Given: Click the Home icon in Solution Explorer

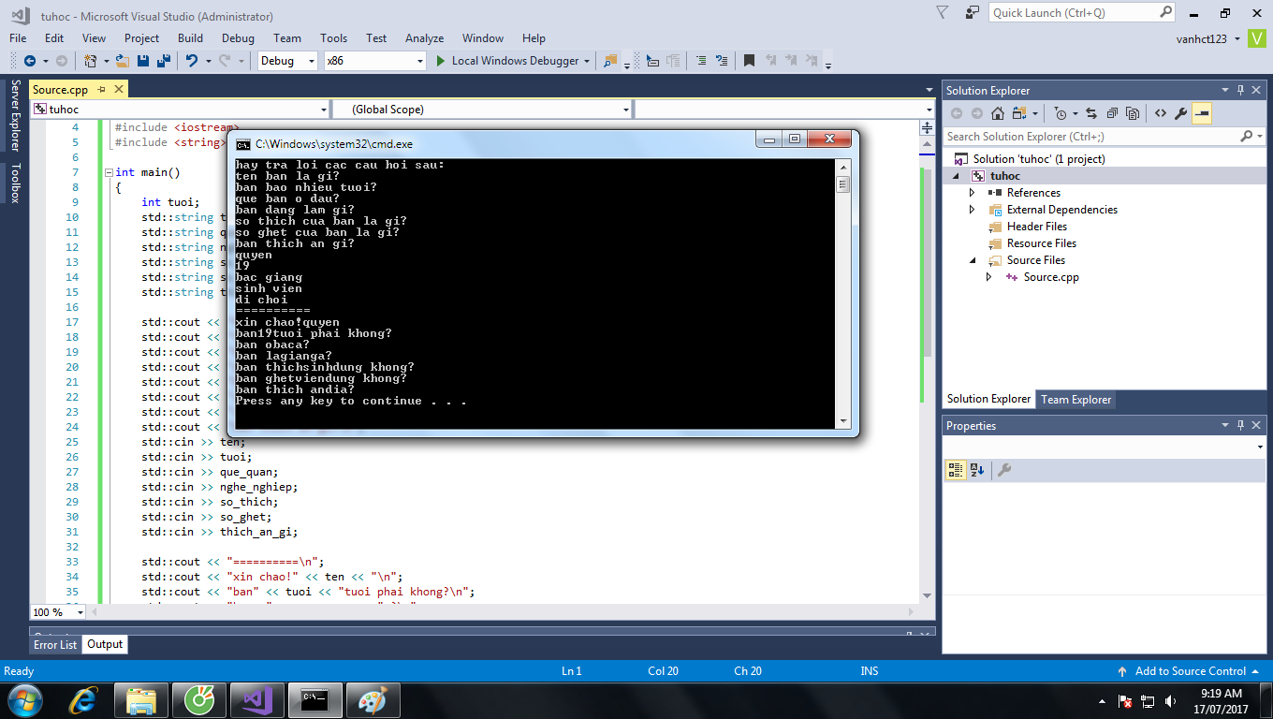Looking at the screenshot, I should [x=998, y=113].
